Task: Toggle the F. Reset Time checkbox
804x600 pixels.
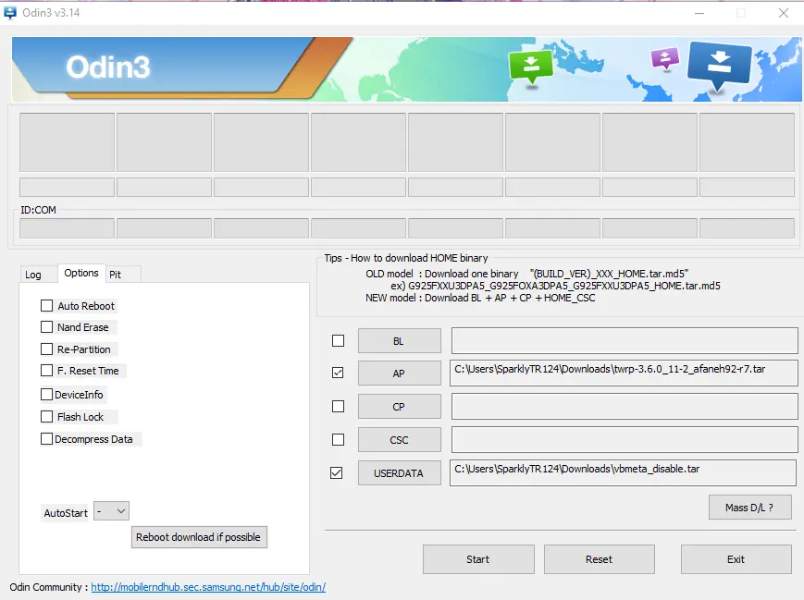Action: 46,371
